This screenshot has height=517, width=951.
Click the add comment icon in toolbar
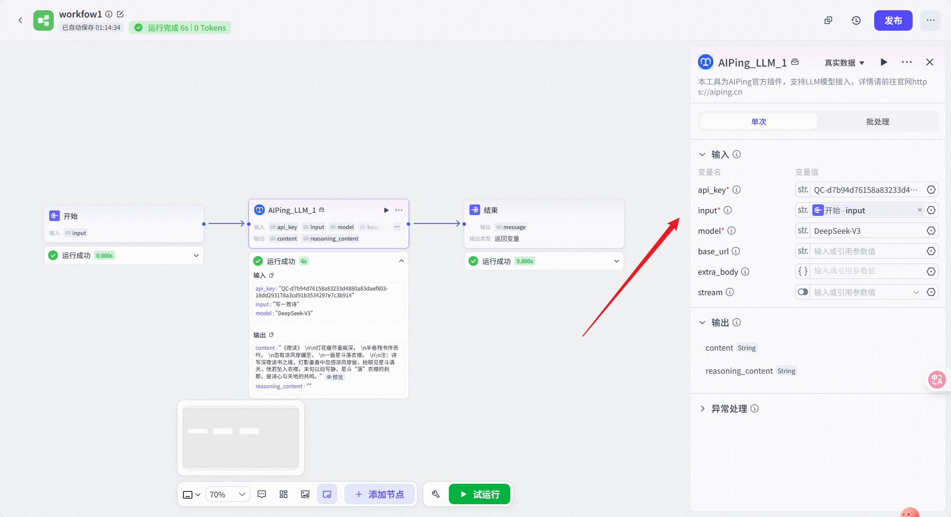pyautogui.click(x=262, y=494)
